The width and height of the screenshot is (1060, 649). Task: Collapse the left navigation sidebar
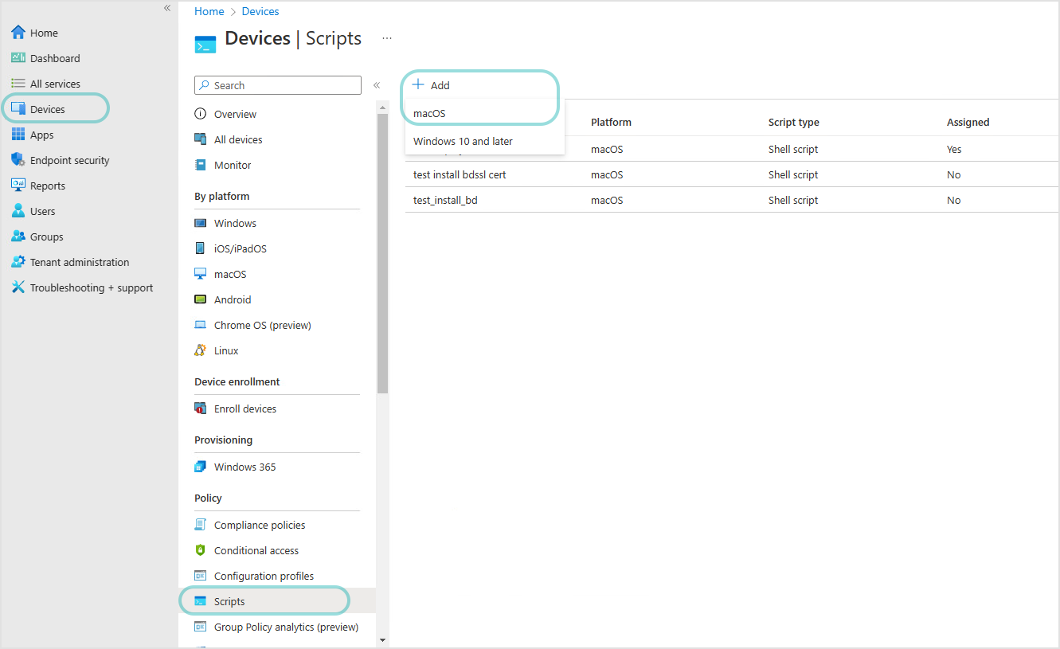(x=166, y=7)
